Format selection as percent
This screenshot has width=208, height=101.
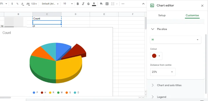17,4
